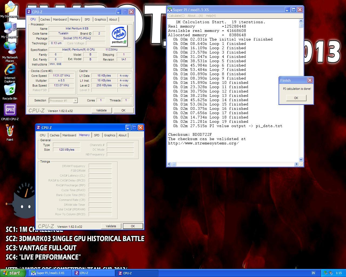The width and height of the screenshot is (346, 277).
Task: Open the My Documents desktop icon
Action: click(10, 9)
